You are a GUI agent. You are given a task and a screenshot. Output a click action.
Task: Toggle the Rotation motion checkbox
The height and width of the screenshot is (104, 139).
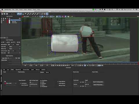click(x=41, y=83)
